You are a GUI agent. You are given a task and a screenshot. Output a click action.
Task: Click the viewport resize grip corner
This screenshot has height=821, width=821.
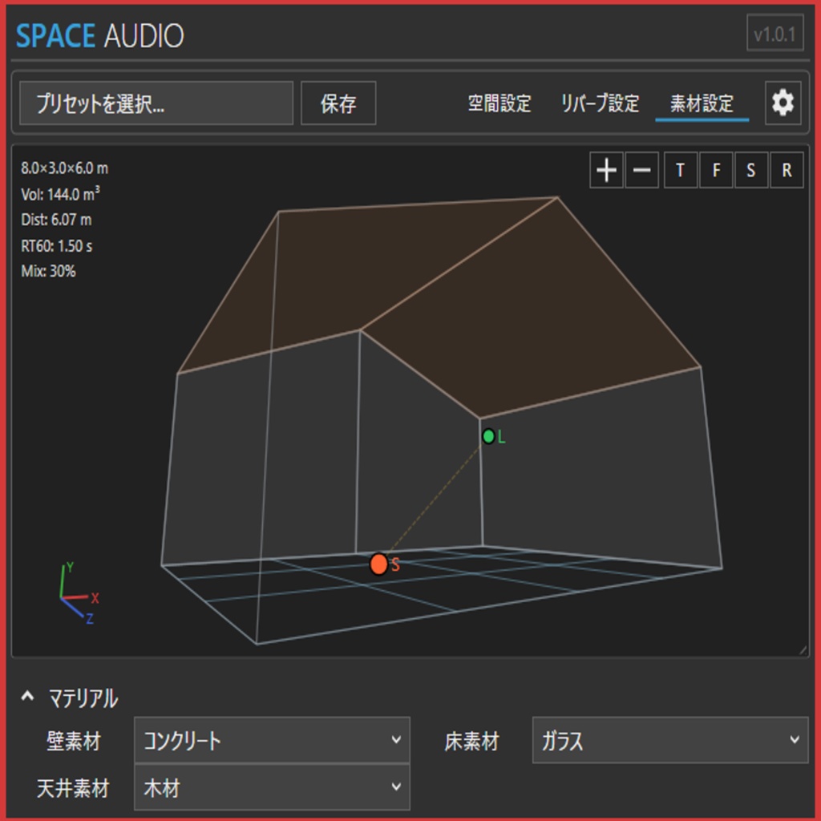(x=803, y=650)
